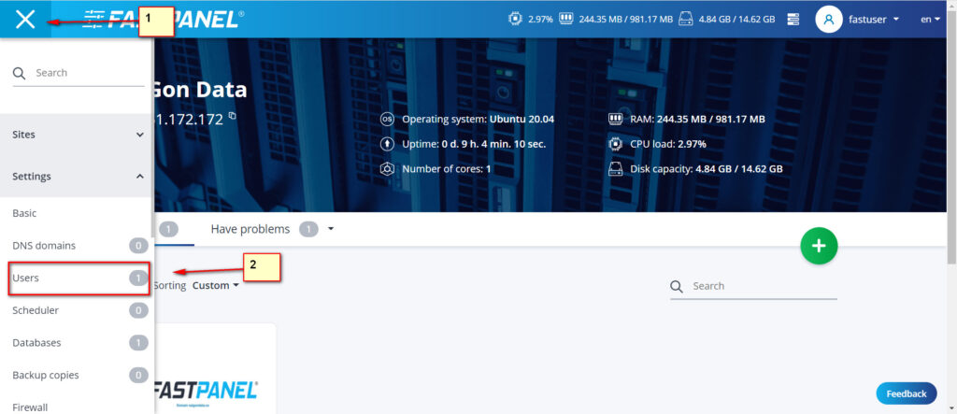Click the green add site button
The image size is (957, 414).
[819, 246]
